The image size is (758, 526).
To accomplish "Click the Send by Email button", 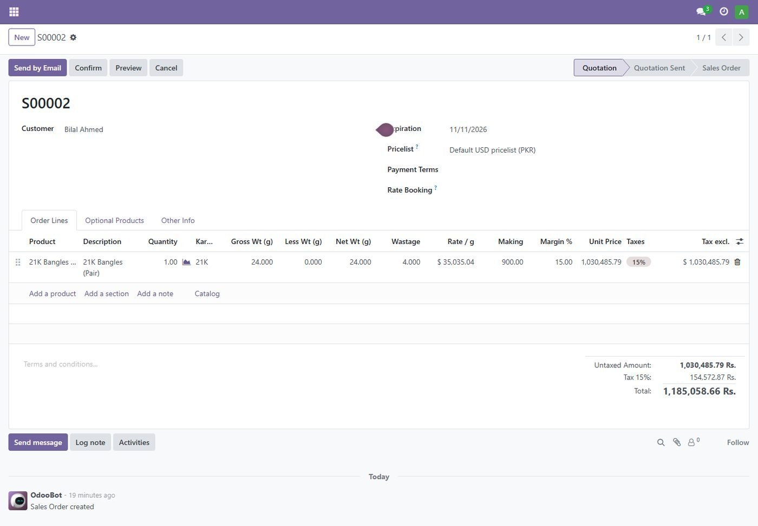I will coord(37,68).
